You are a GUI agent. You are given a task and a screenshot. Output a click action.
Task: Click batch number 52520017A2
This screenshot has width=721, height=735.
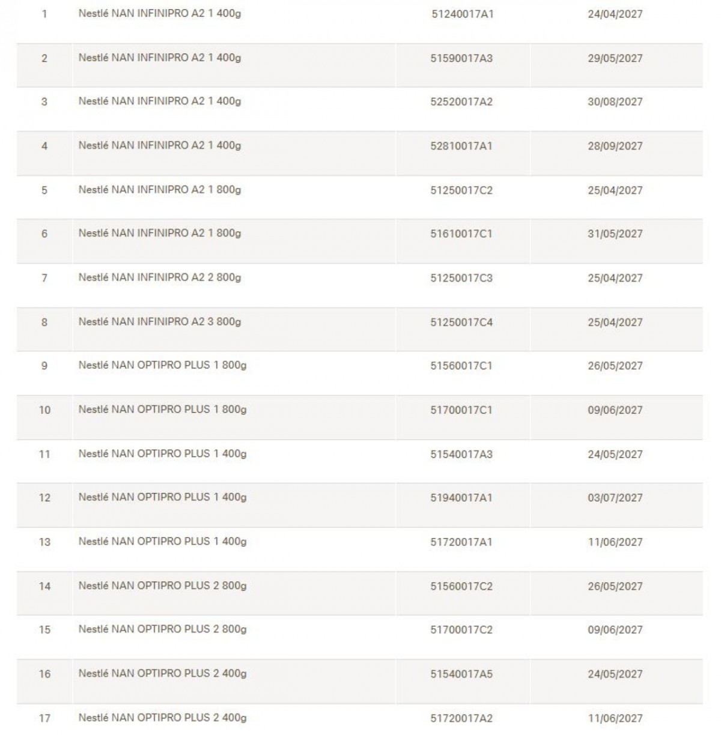point(461,101)
